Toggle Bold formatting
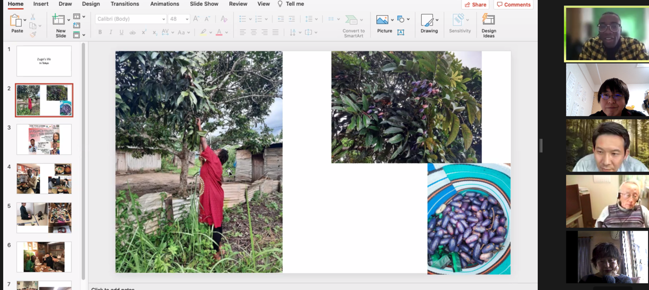 100,32
